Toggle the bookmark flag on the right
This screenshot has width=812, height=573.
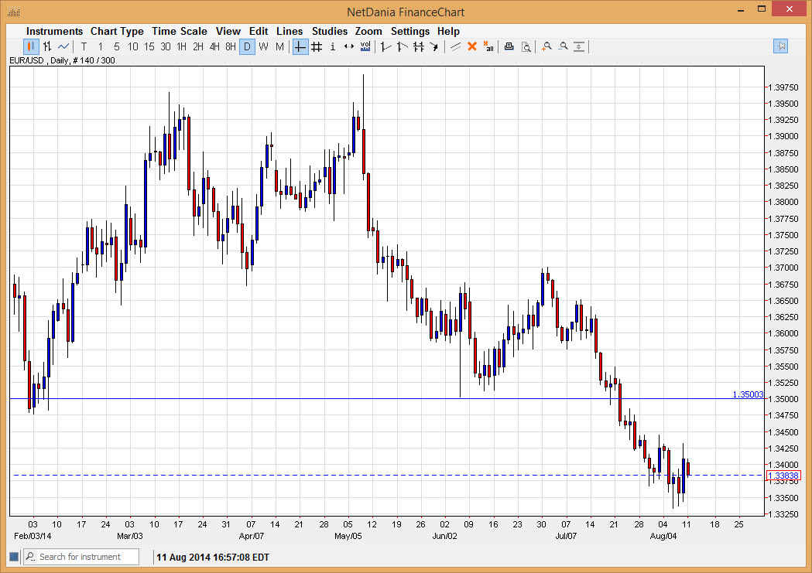pos(781,46)
